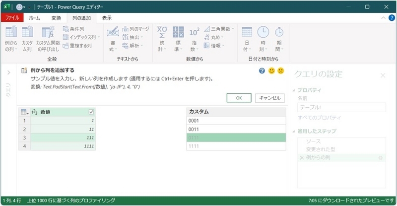Click the カスタム列 (Custom Column) icon
Screen dimensions: 397x206
pos(27,32)
